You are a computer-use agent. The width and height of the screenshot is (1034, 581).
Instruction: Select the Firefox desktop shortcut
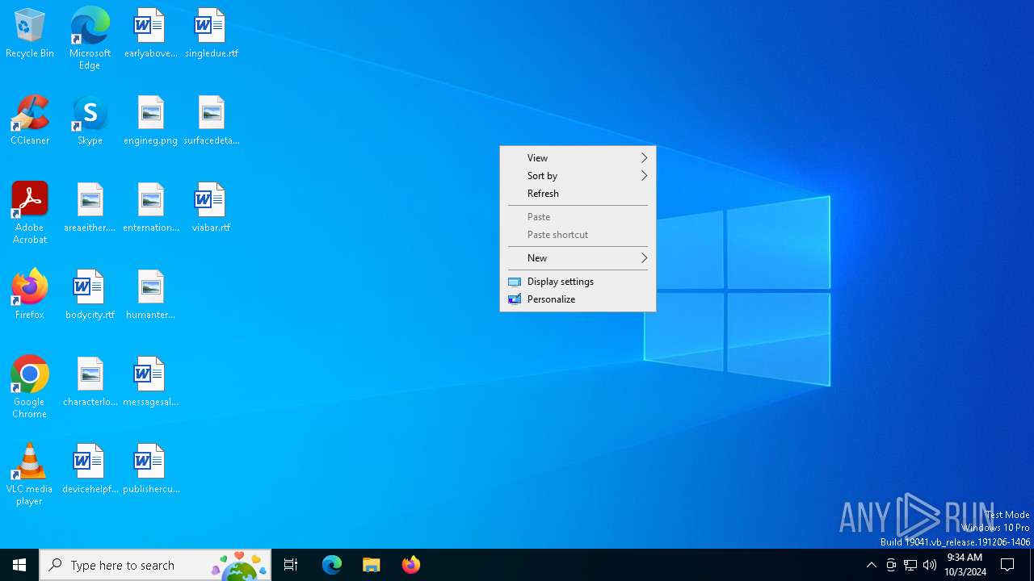click(30, 295)
